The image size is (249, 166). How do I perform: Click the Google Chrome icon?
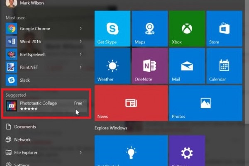[x=12, y=29]
